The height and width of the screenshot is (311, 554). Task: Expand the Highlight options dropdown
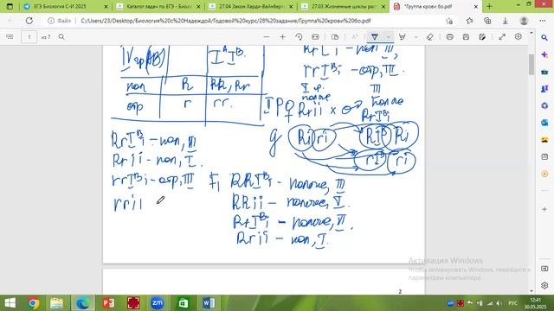[415, 36]
